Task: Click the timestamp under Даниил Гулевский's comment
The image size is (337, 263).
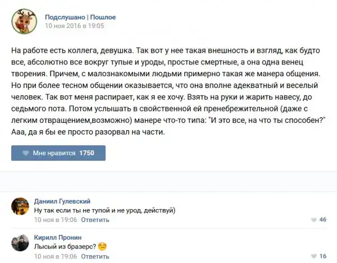Action: click(x=56, y=220)
